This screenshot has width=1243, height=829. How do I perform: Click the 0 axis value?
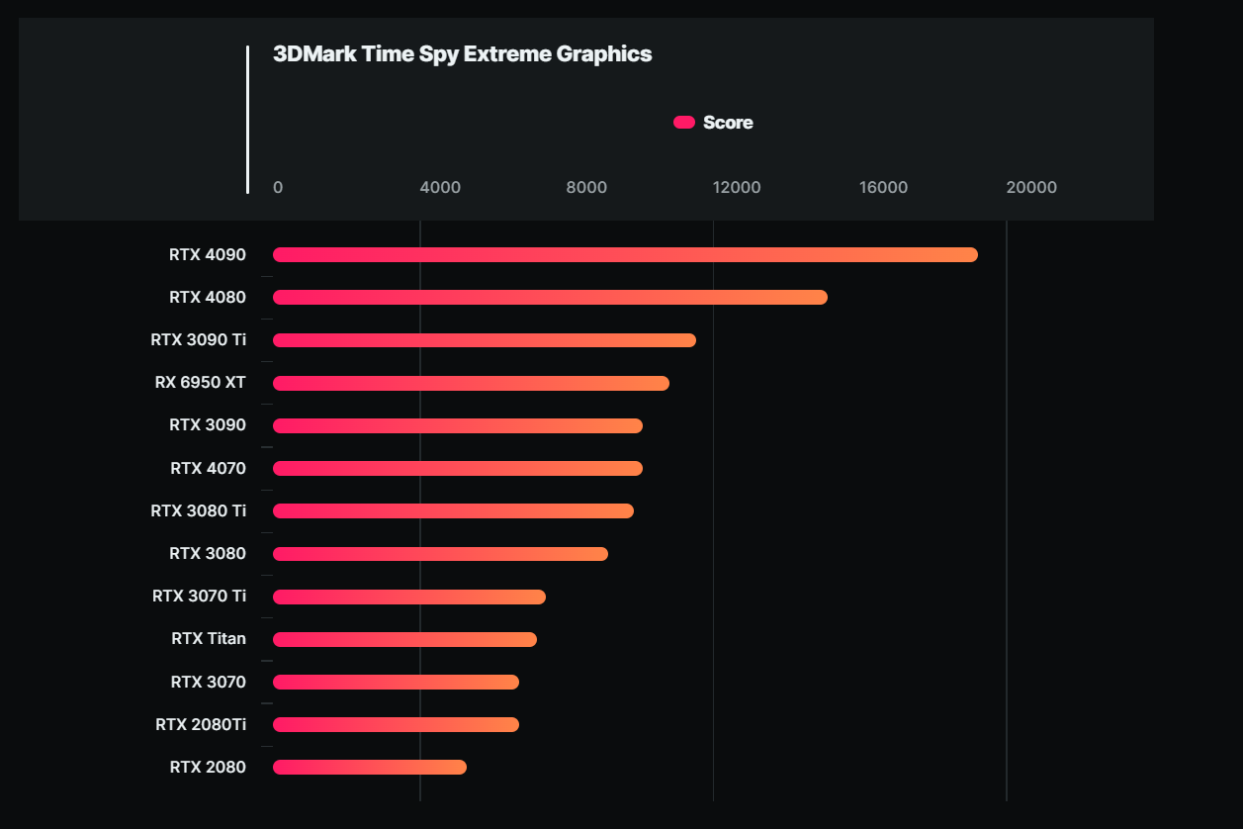[x=278, y=188]
